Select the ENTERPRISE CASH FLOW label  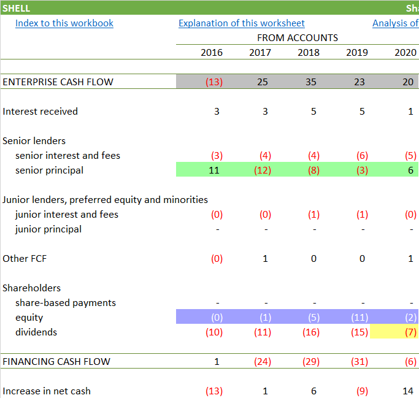click(x=58, y=82)
